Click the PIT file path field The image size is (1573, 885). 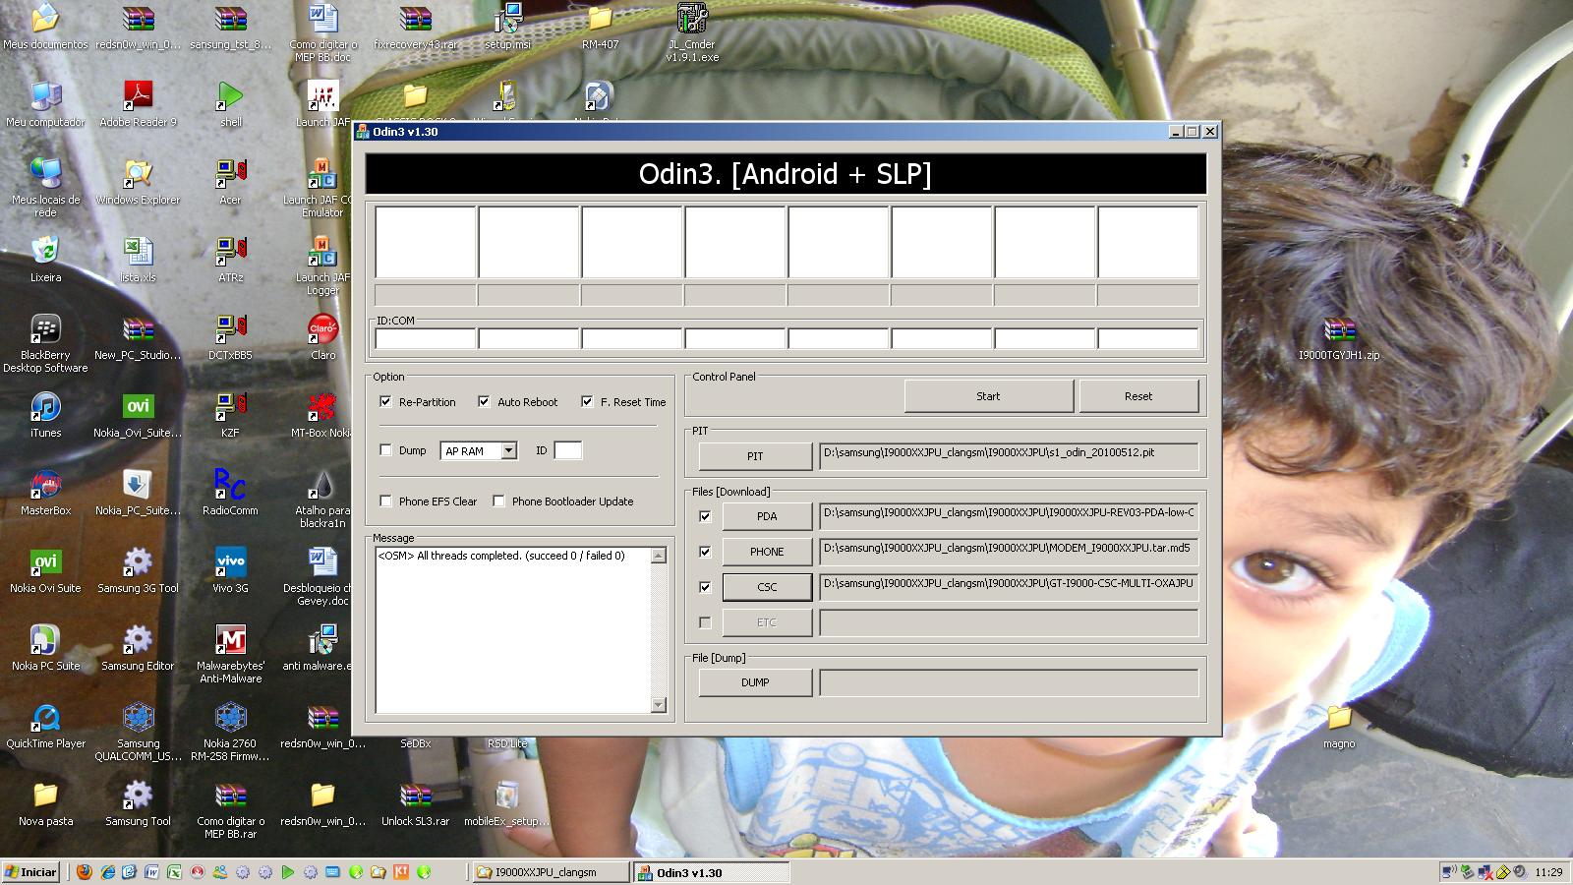[x=1009, y=456]
